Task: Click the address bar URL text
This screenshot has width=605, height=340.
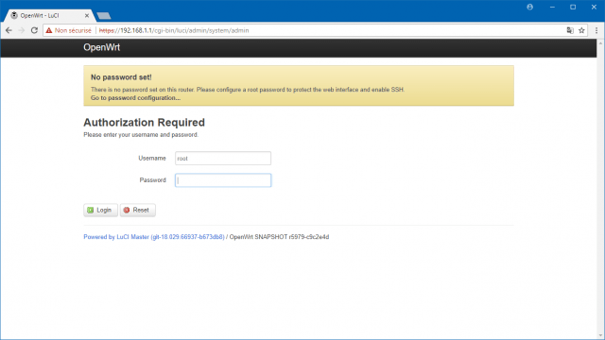Action: 174,30
